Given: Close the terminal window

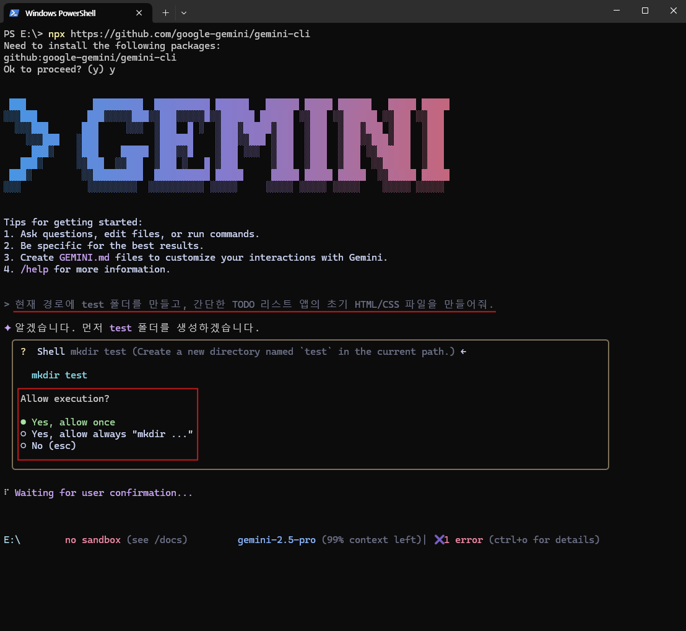Looking at the screenshot, I should (x=674, y=11).
